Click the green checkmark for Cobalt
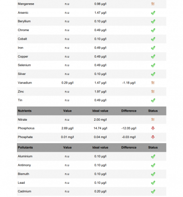Image resolution: width=183 pixels, height=197 pixels. [x=153, y=39]
